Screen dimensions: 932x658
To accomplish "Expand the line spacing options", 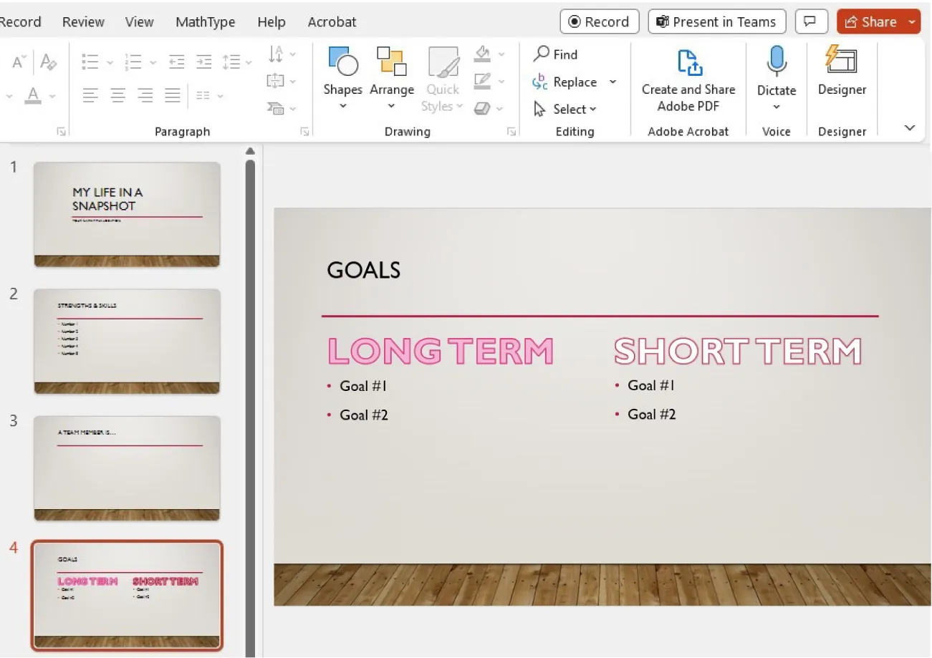I will point(249,62).
